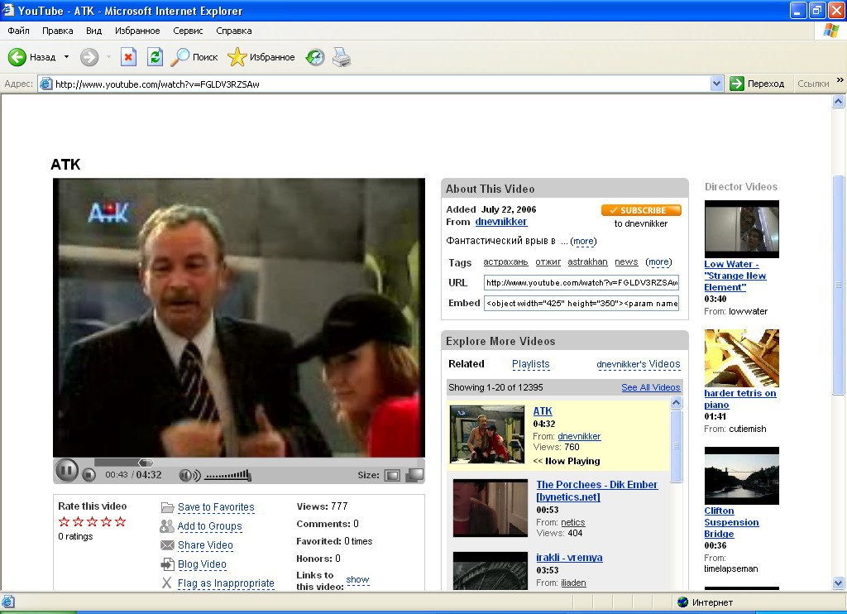
Task: Show the links to this video
Action: pos(357,579)
